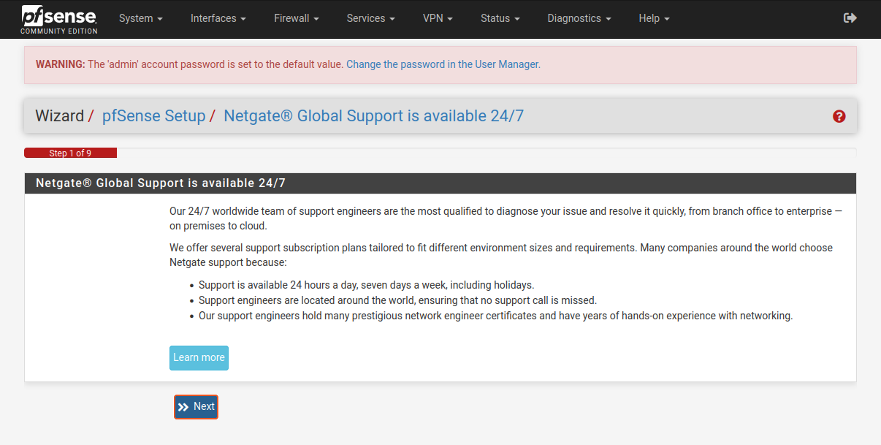Click the bullet about 24 hours a day support
Screen dimensions: 881x445
[x=367, y=285]
